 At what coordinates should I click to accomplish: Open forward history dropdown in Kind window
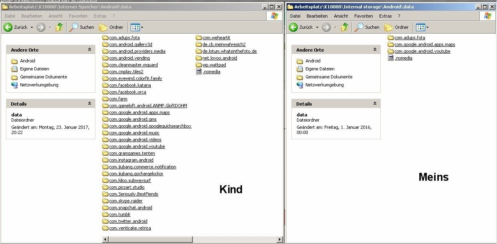coord(50,27)
